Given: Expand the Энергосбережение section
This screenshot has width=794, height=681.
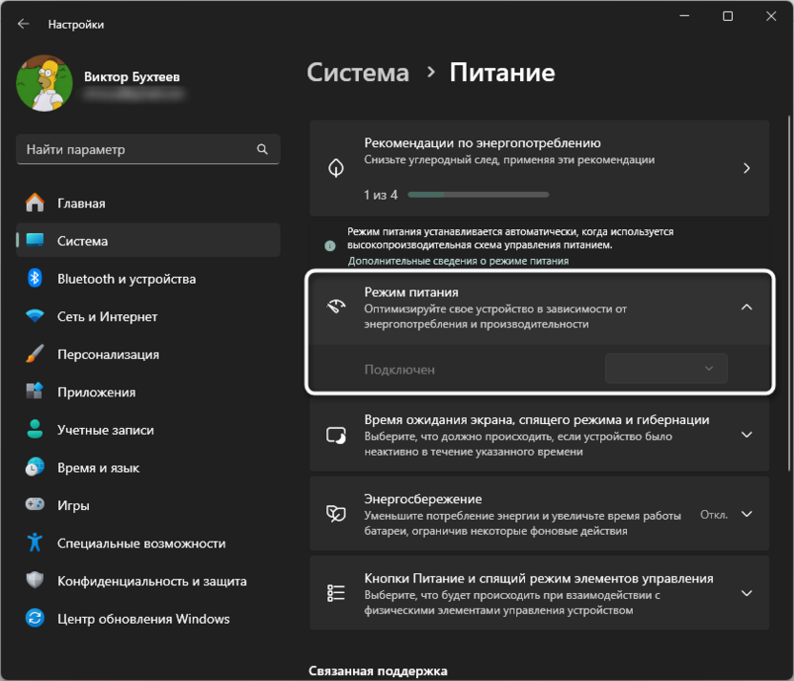Looking at the screenshot, I should click(x=746, y=514).
